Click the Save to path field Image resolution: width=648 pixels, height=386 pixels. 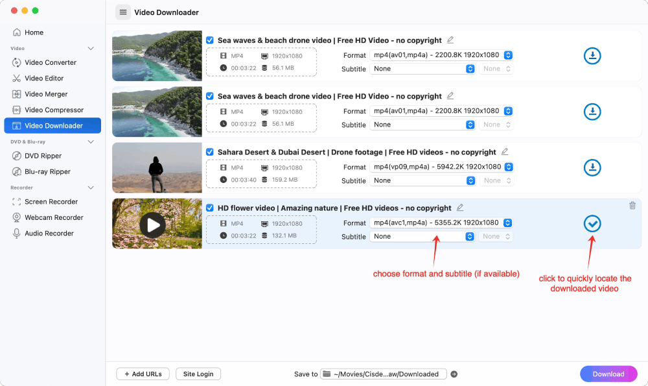click(x=384, y=374)
